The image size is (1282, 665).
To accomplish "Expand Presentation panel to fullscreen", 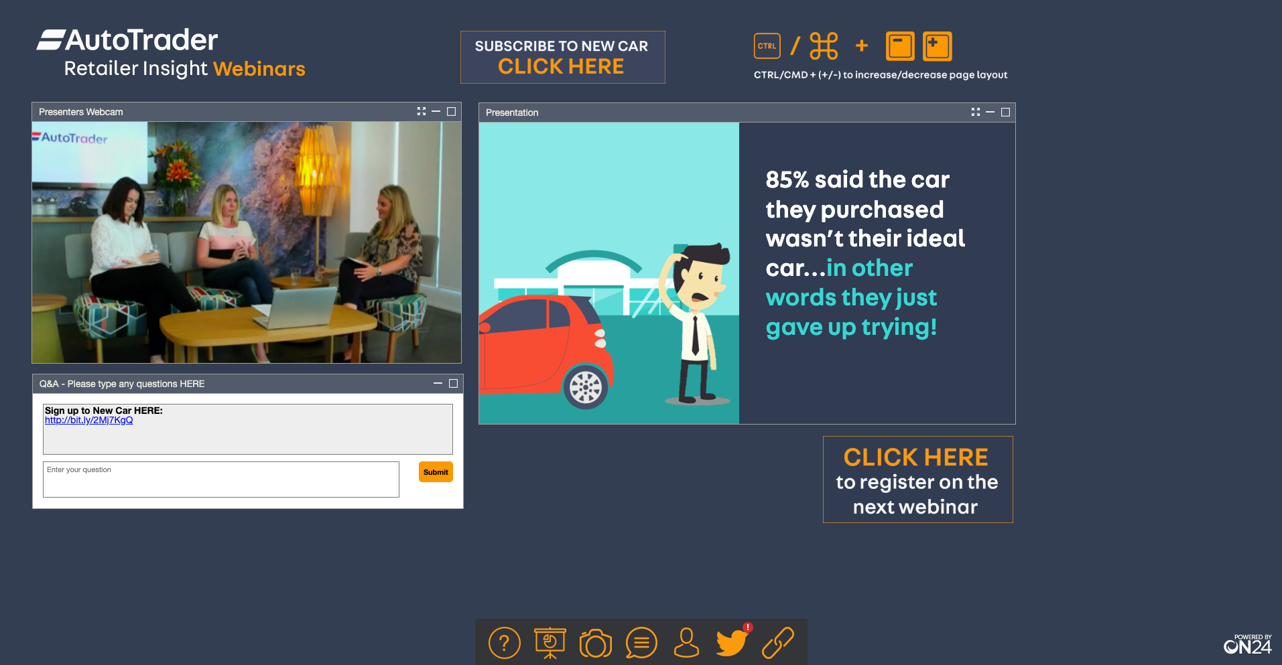I will point(976,112).
